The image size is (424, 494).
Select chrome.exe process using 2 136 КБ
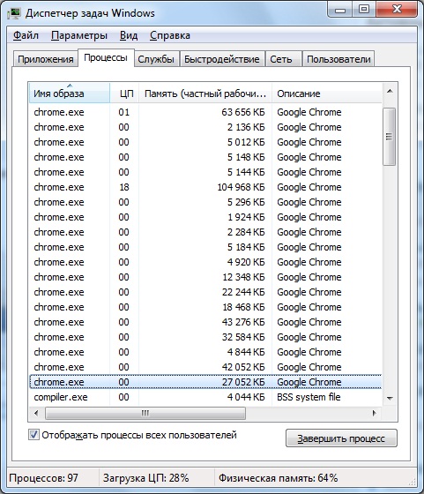click(205, 127)
